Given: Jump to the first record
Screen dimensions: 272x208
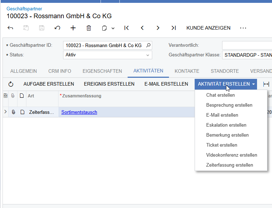Looking at the screenshot, I should (127, 28).
